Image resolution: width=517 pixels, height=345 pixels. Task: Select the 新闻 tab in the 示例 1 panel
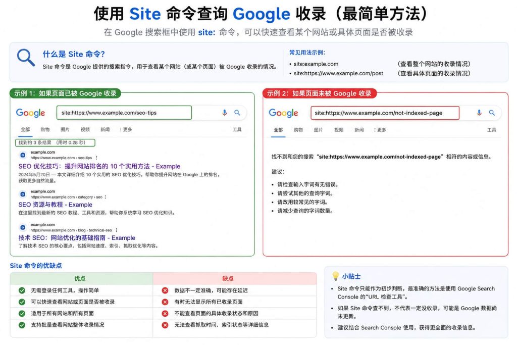[x=105, y=130]
